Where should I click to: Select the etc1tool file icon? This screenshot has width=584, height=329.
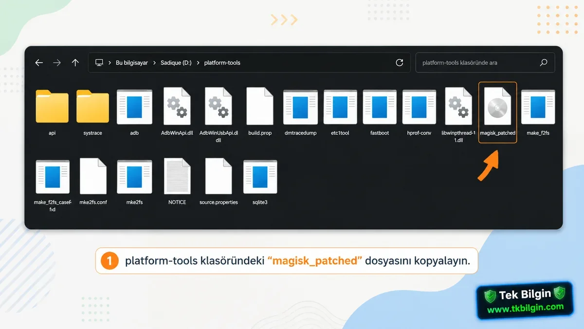pos(340,107)
